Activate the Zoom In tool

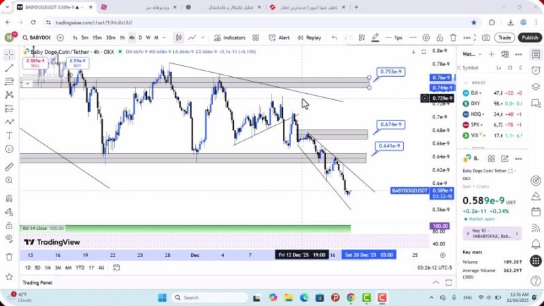[x=9, y=181]
